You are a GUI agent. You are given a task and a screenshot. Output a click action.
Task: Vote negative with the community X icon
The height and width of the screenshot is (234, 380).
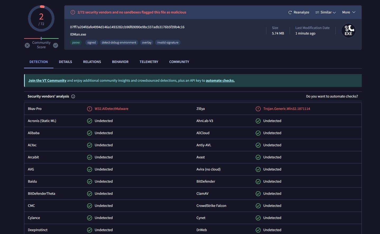click(27, 45)
